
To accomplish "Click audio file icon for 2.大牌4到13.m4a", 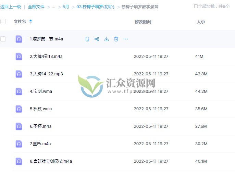I will pos(19,57).
